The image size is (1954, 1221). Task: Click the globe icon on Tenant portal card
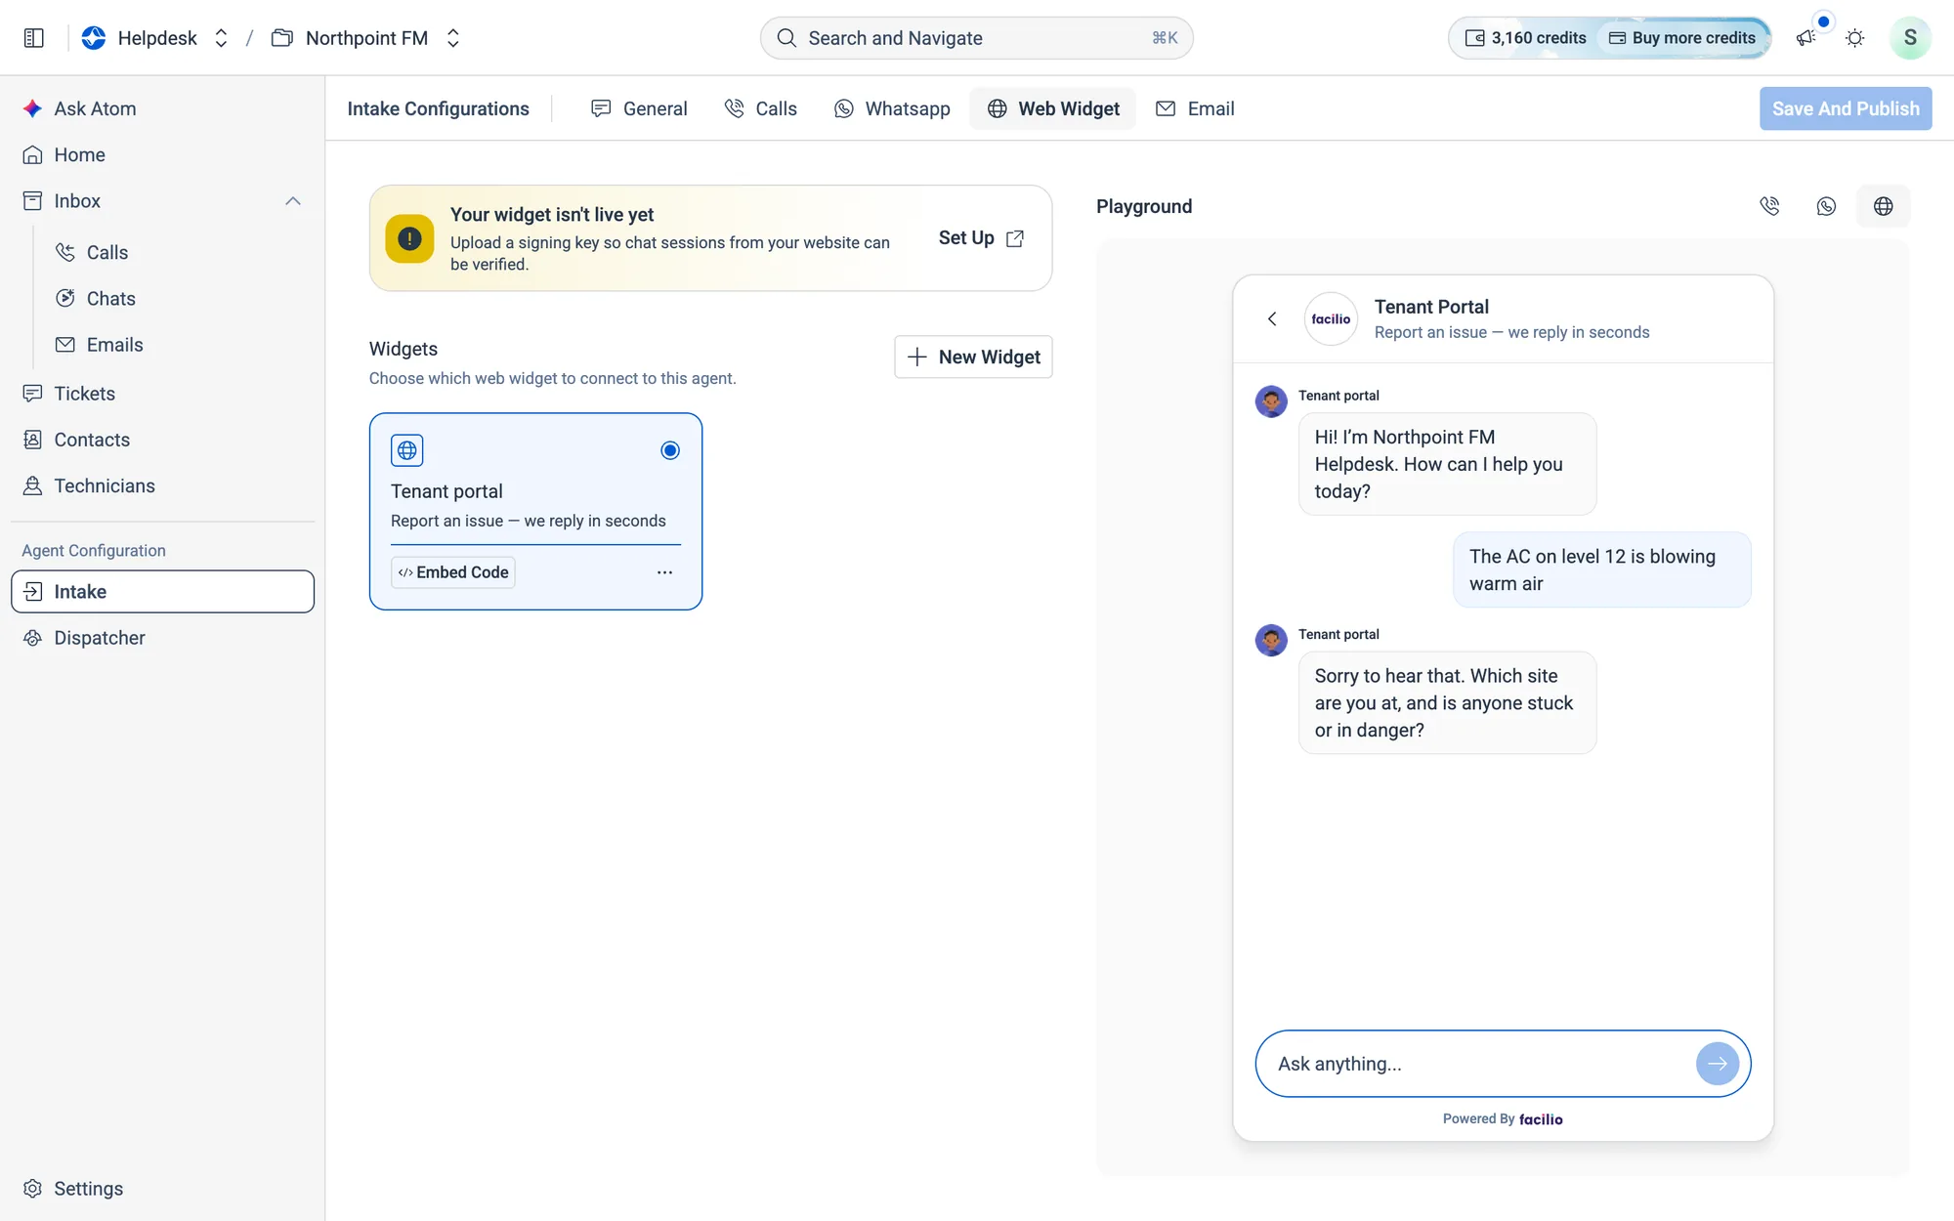[x=407, y=450]
